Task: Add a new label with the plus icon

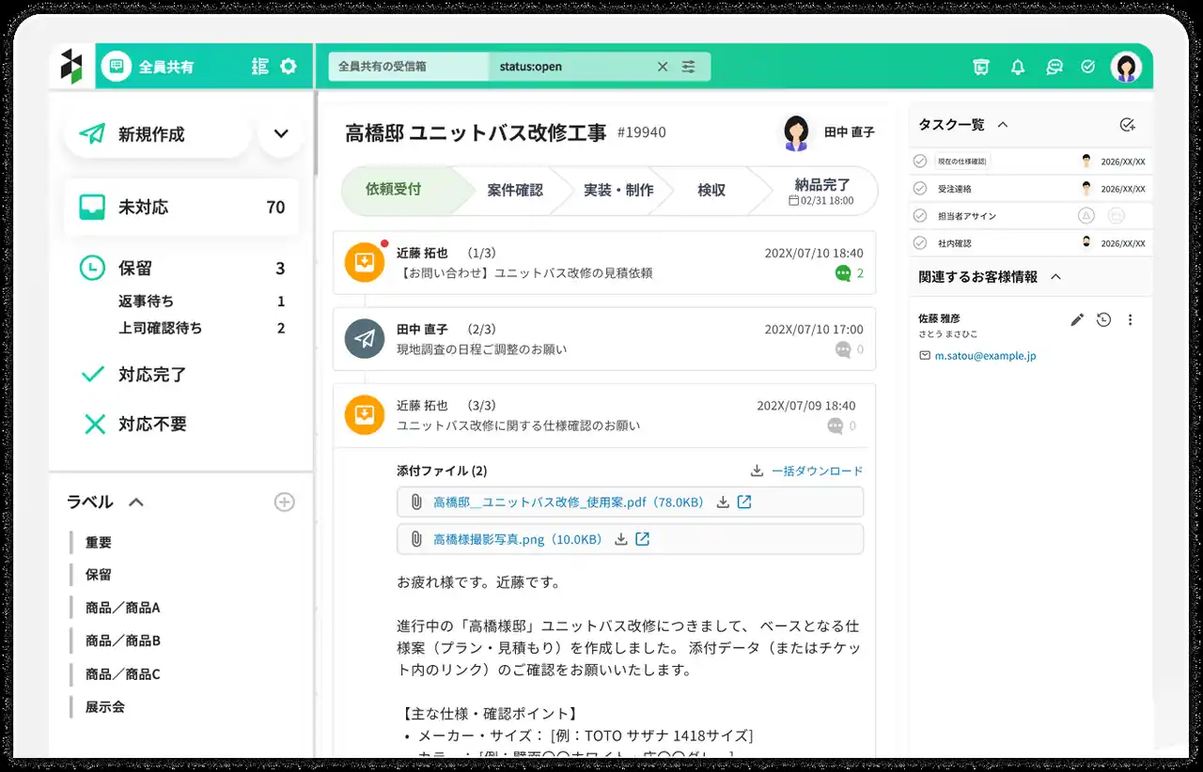Action: tap(284, 502)
